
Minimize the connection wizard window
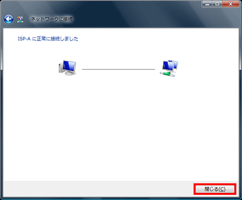207,4
